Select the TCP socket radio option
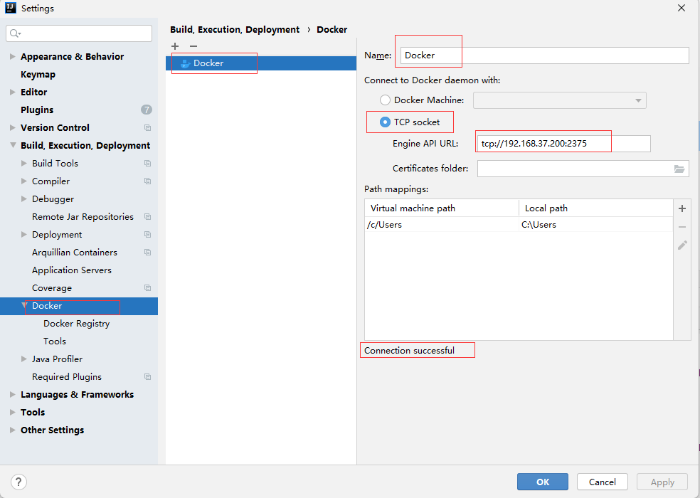The width and height of the screenshot is (700, 498). coord(385,122)
